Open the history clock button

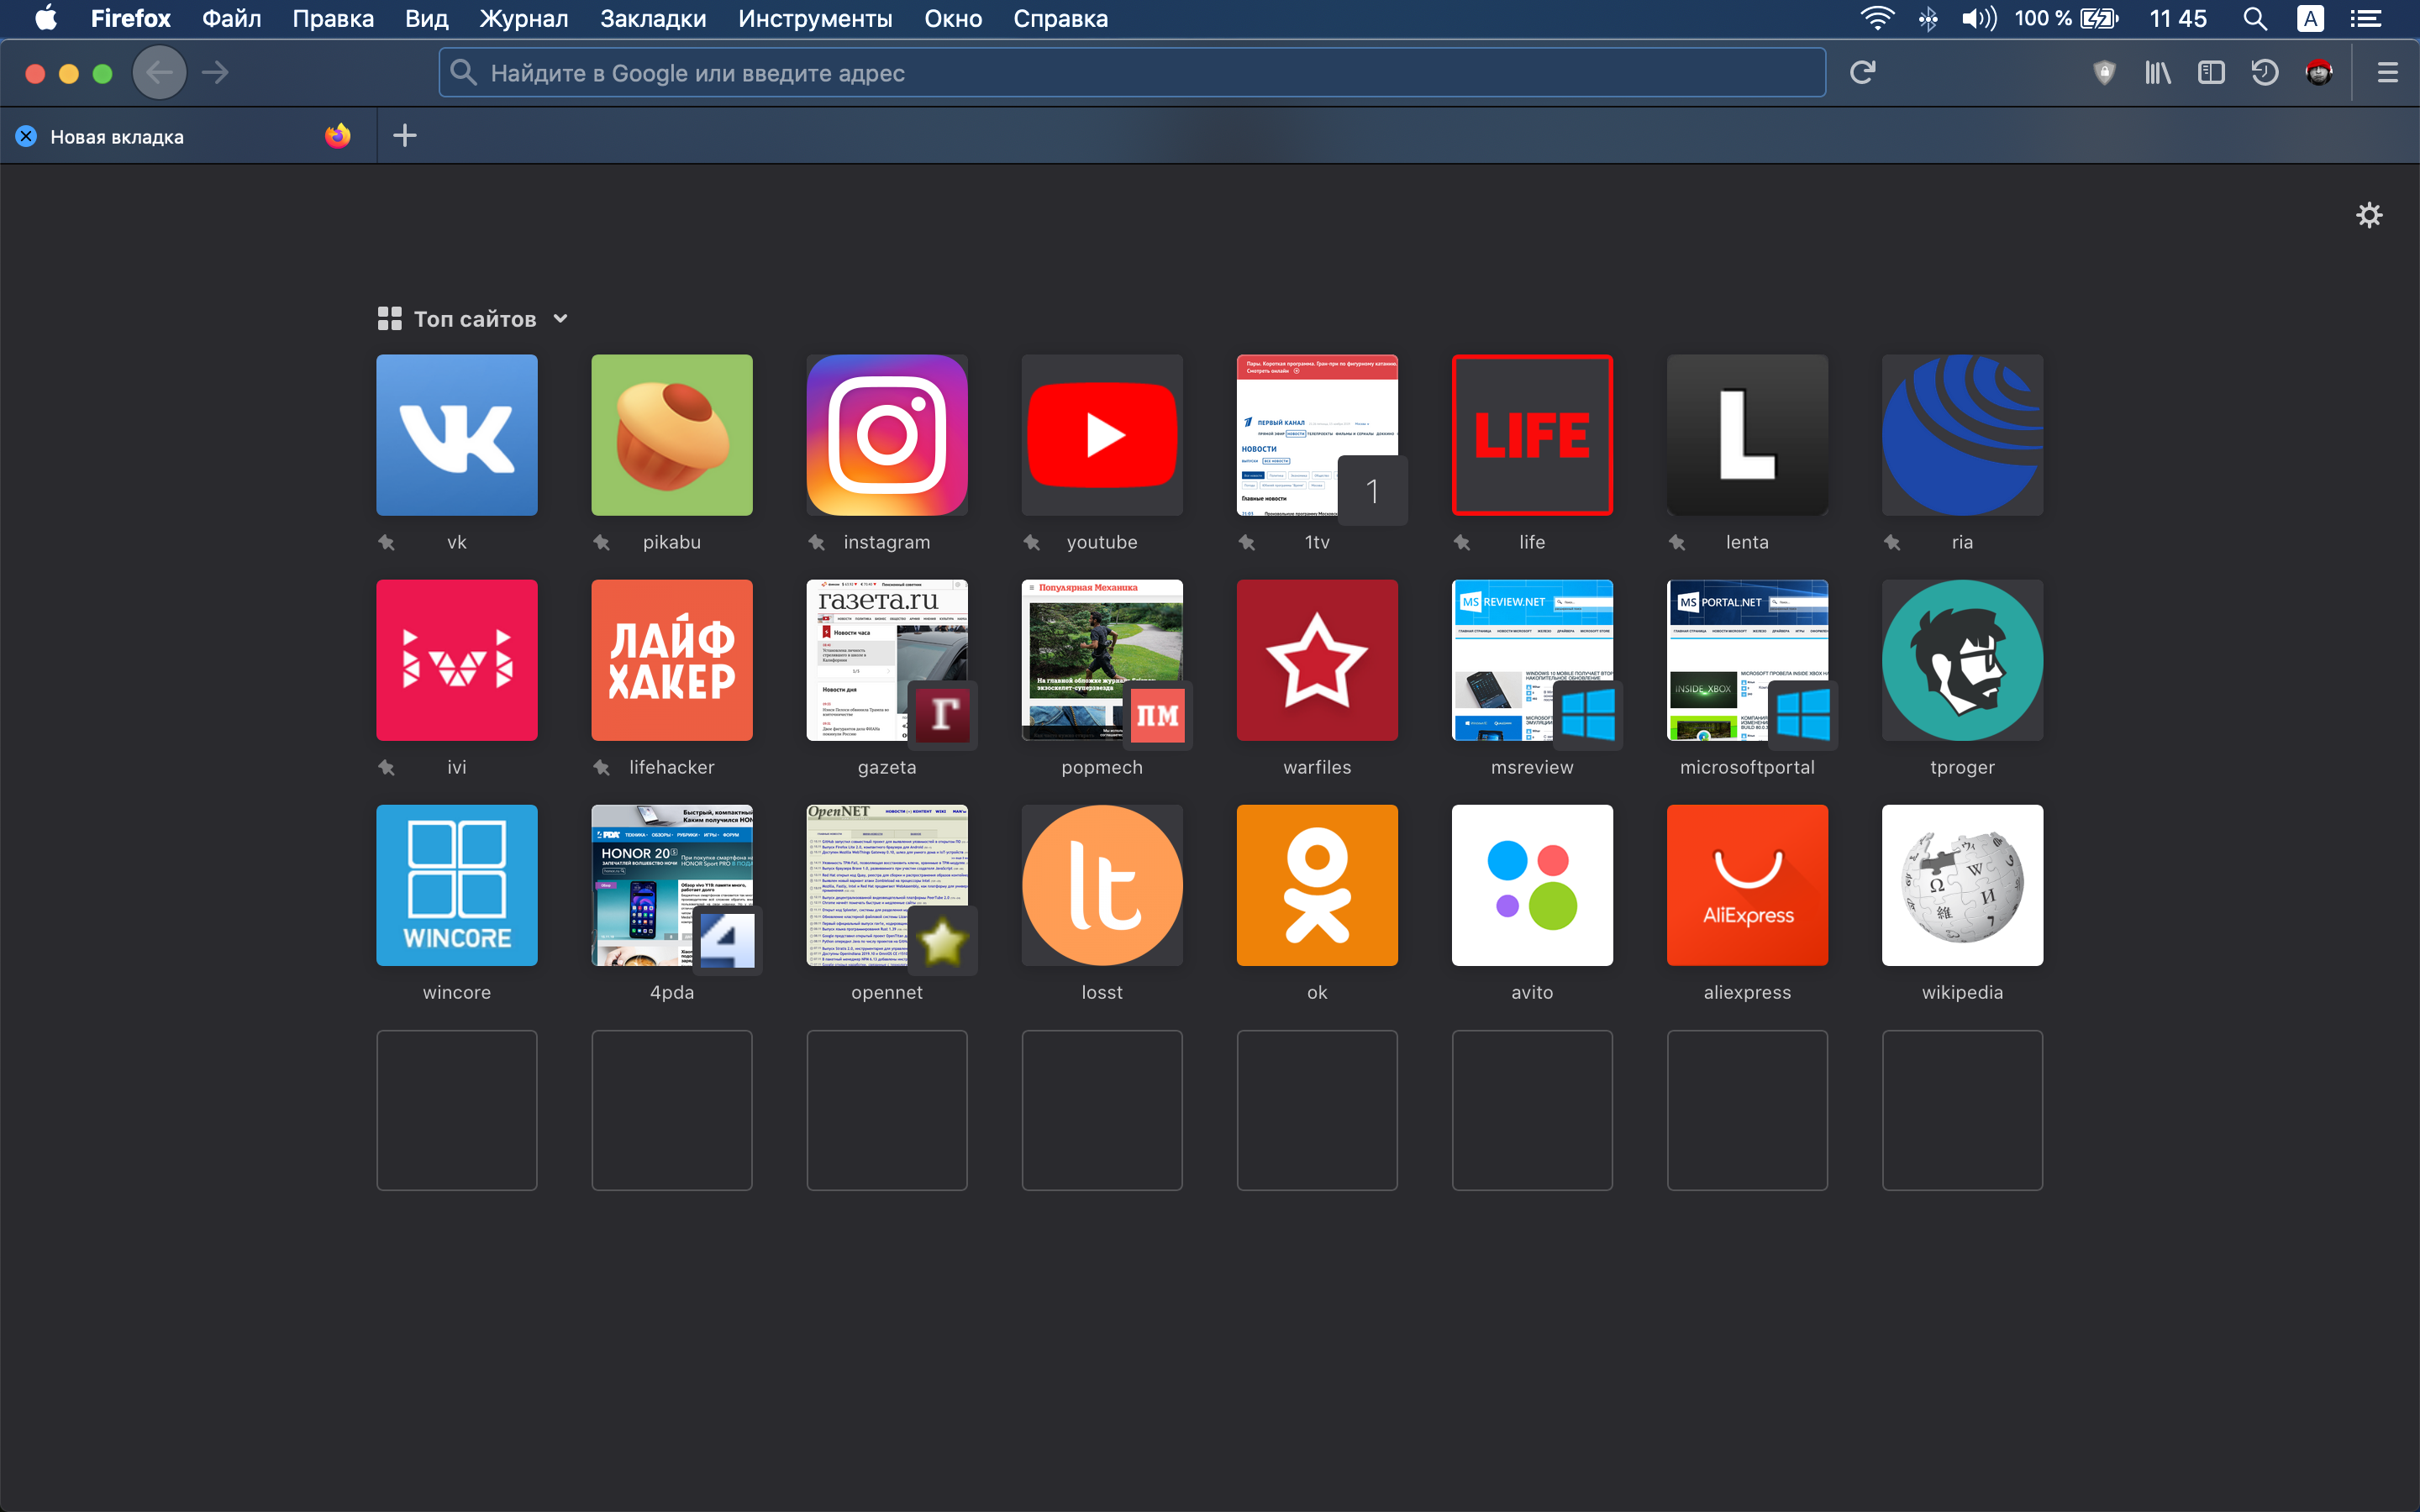[2264, 73]
